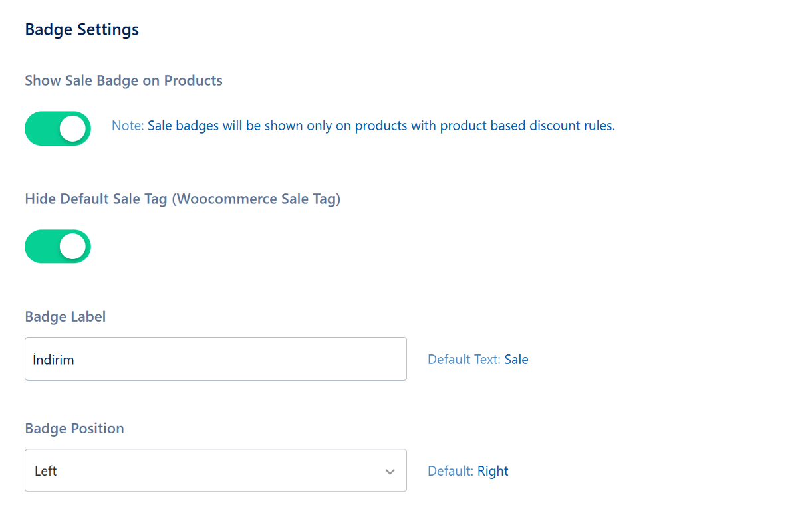The height and width of the screenshot is (515, 798).
Task: Click the 'Badge Settings' heading
Action: tap(82, 30)
